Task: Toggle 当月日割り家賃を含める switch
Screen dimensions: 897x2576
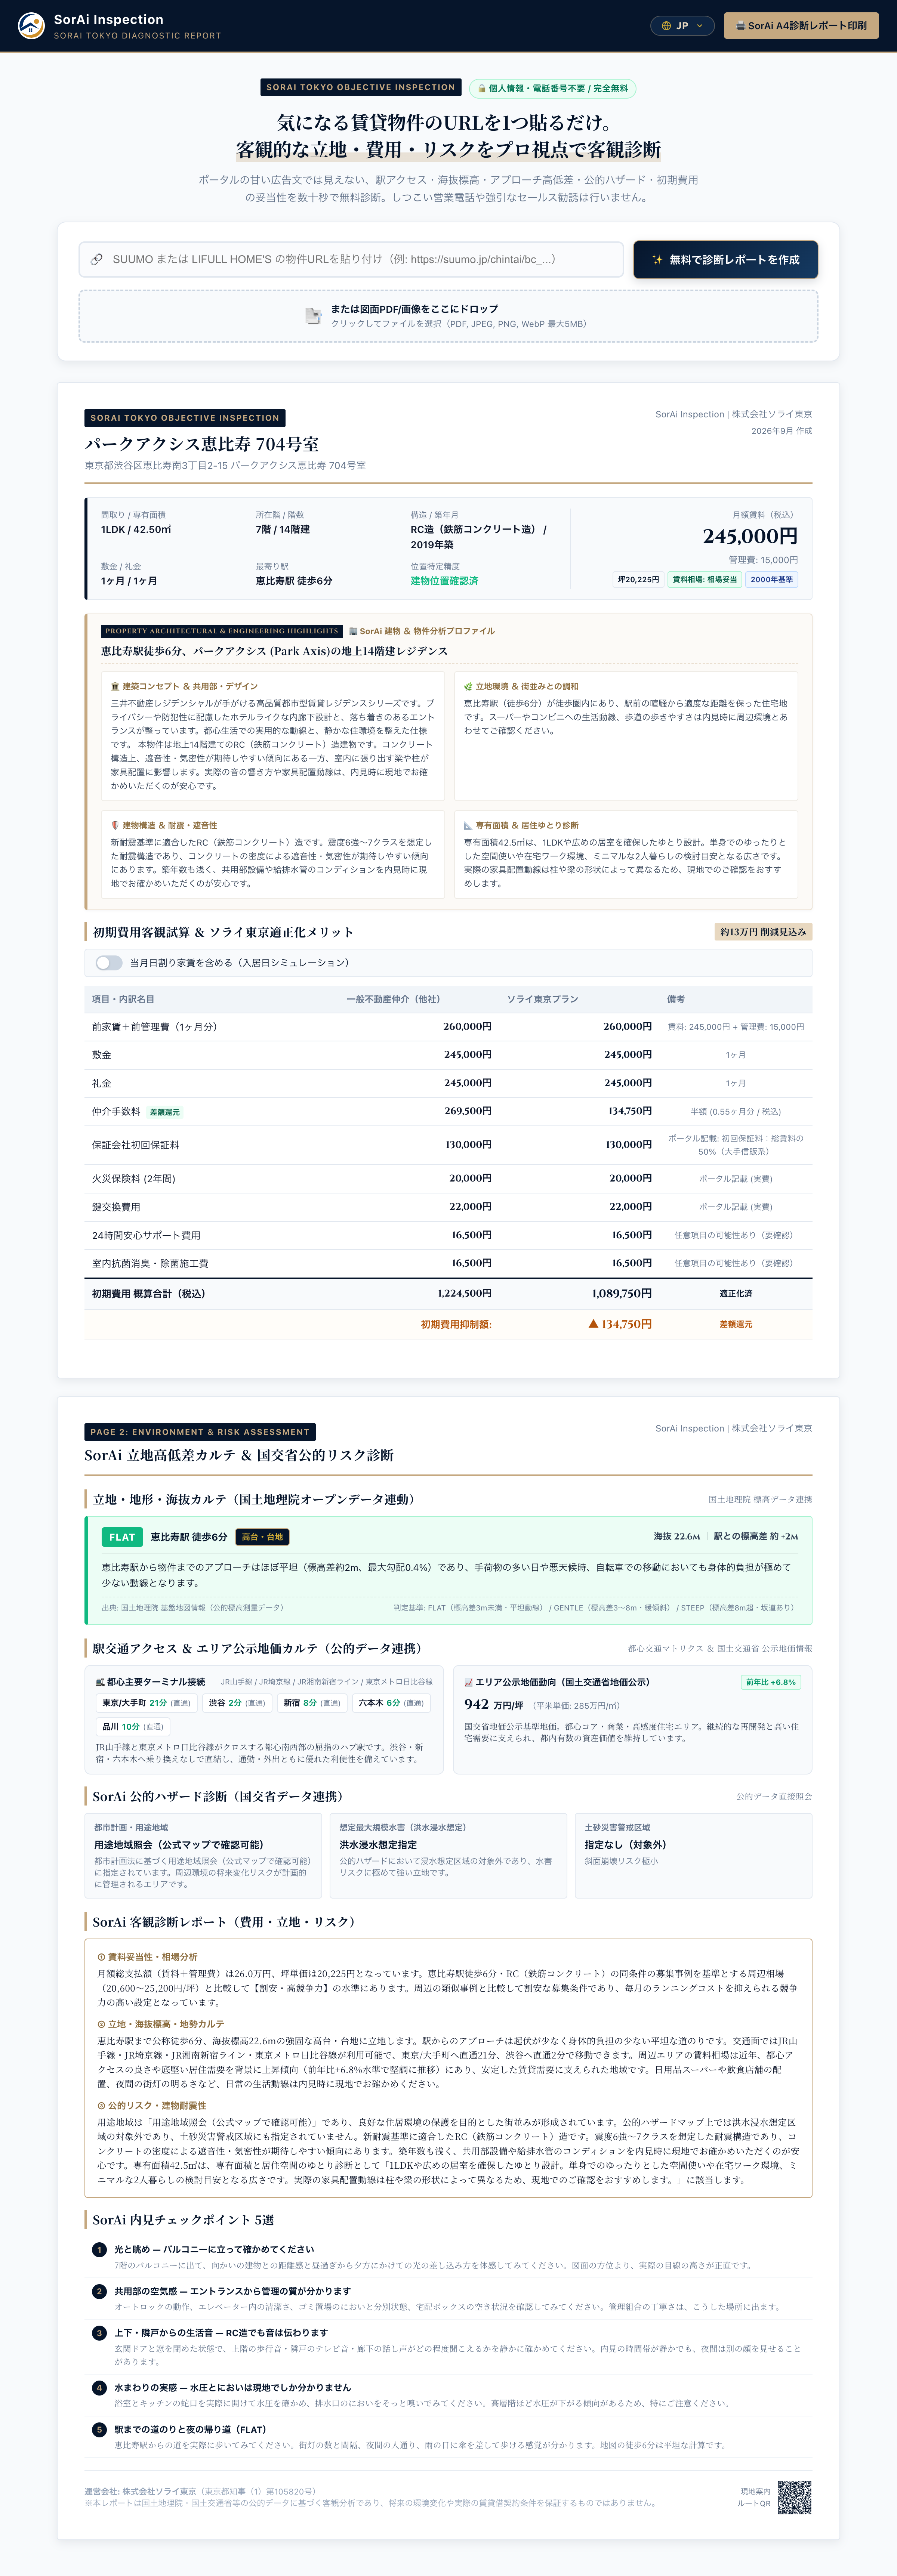Action: pyautogui.click(x=109, y=962)
